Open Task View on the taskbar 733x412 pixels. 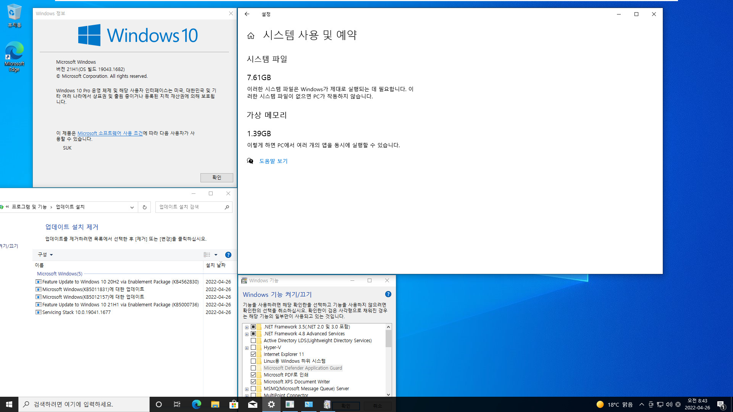(x=177, y=404)
